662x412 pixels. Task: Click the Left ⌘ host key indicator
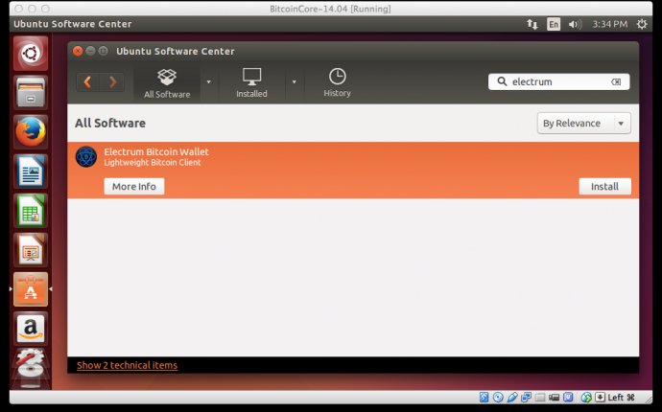[x=621, y=398]
